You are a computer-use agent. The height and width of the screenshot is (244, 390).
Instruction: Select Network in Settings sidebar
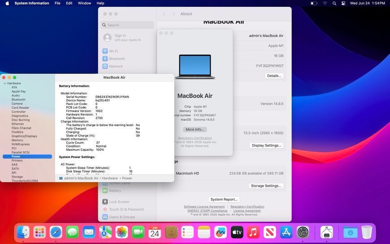[x=127, y=66]
